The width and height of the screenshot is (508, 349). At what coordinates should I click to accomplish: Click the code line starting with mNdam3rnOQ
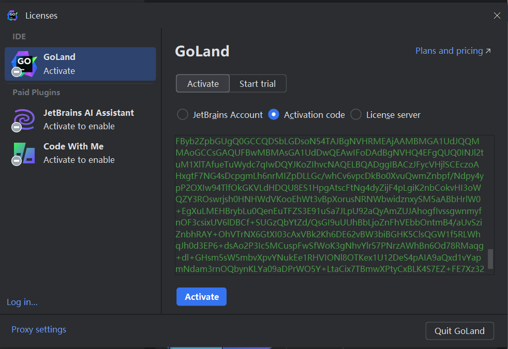pos(330,269)
